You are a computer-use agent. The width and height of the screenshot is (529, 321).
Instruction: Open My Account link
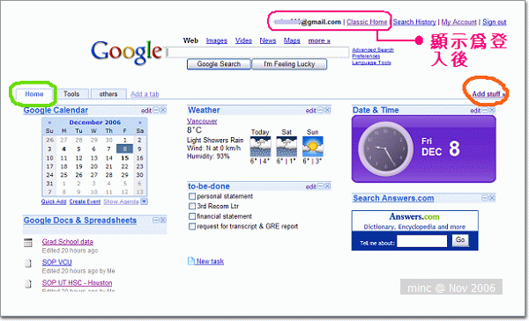tap(458, 22)
